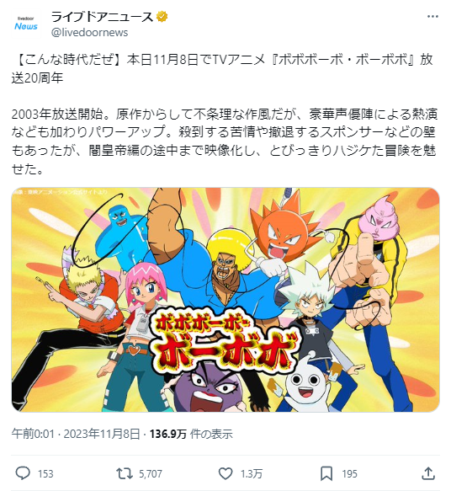Open the ライブドアニュース account name link
451x491 pixels.
(x=102, y=17)
